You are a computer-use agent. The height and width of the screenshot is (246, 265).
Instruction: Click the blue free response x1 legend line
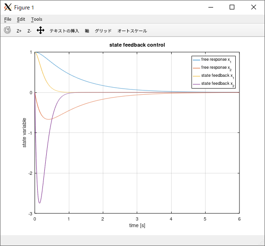[196, 60]
